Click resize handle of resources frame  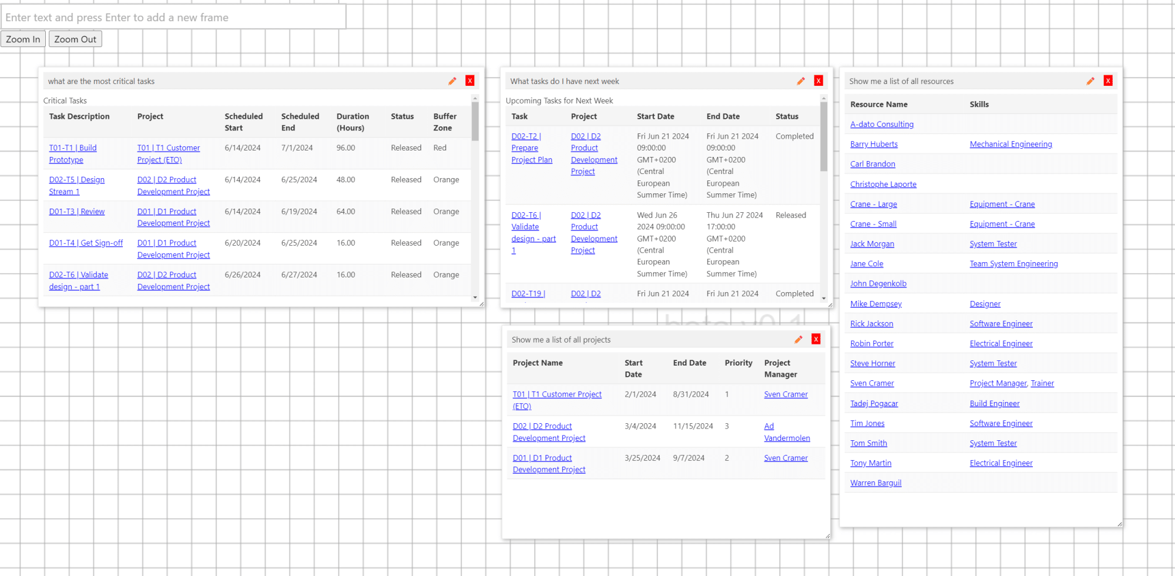(1119, 524)
